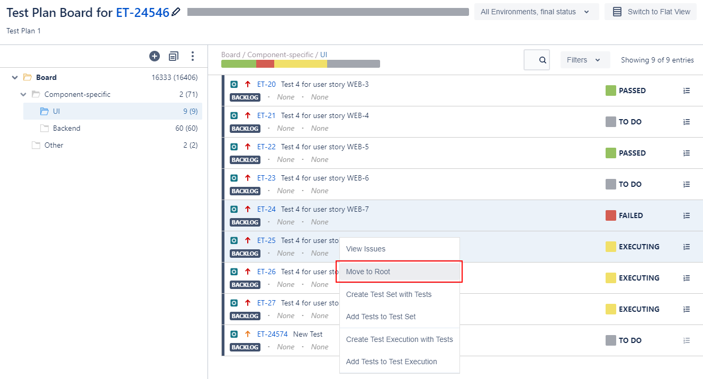Screen dimensions: 703x379
Task: Open the run details icon for ET-22
Action: 687,153
